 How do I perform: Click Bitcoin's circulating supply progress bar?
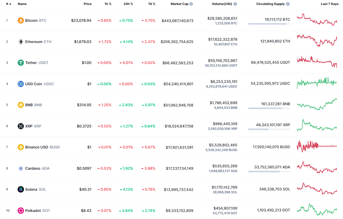[x=269, y=24]
